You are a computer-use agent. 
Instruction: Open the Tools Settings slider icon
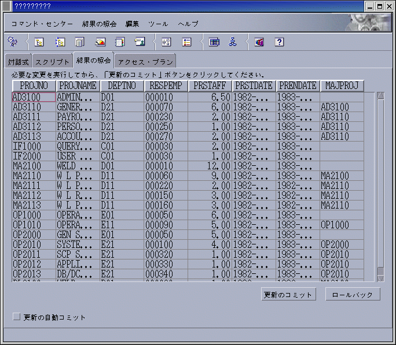coord(166,42)
